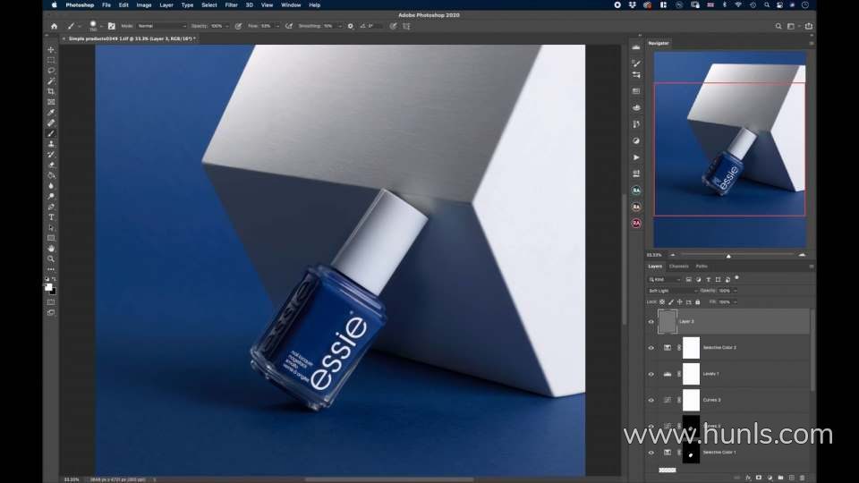859x483 pixels.
Task: Select the Type tool
Action: point(51,216)
